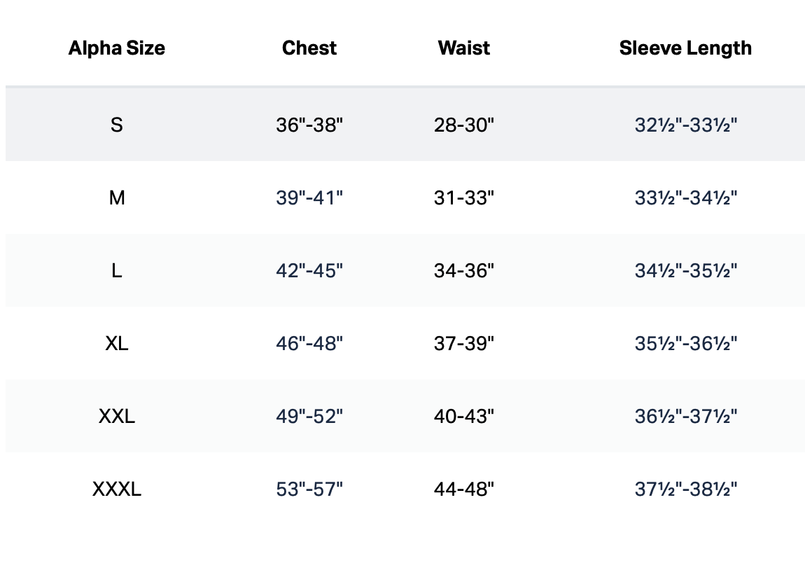The width and height of the screenshot is (805, 563).
Task: Click the M size row label
Action: click(x=117, y=198)
